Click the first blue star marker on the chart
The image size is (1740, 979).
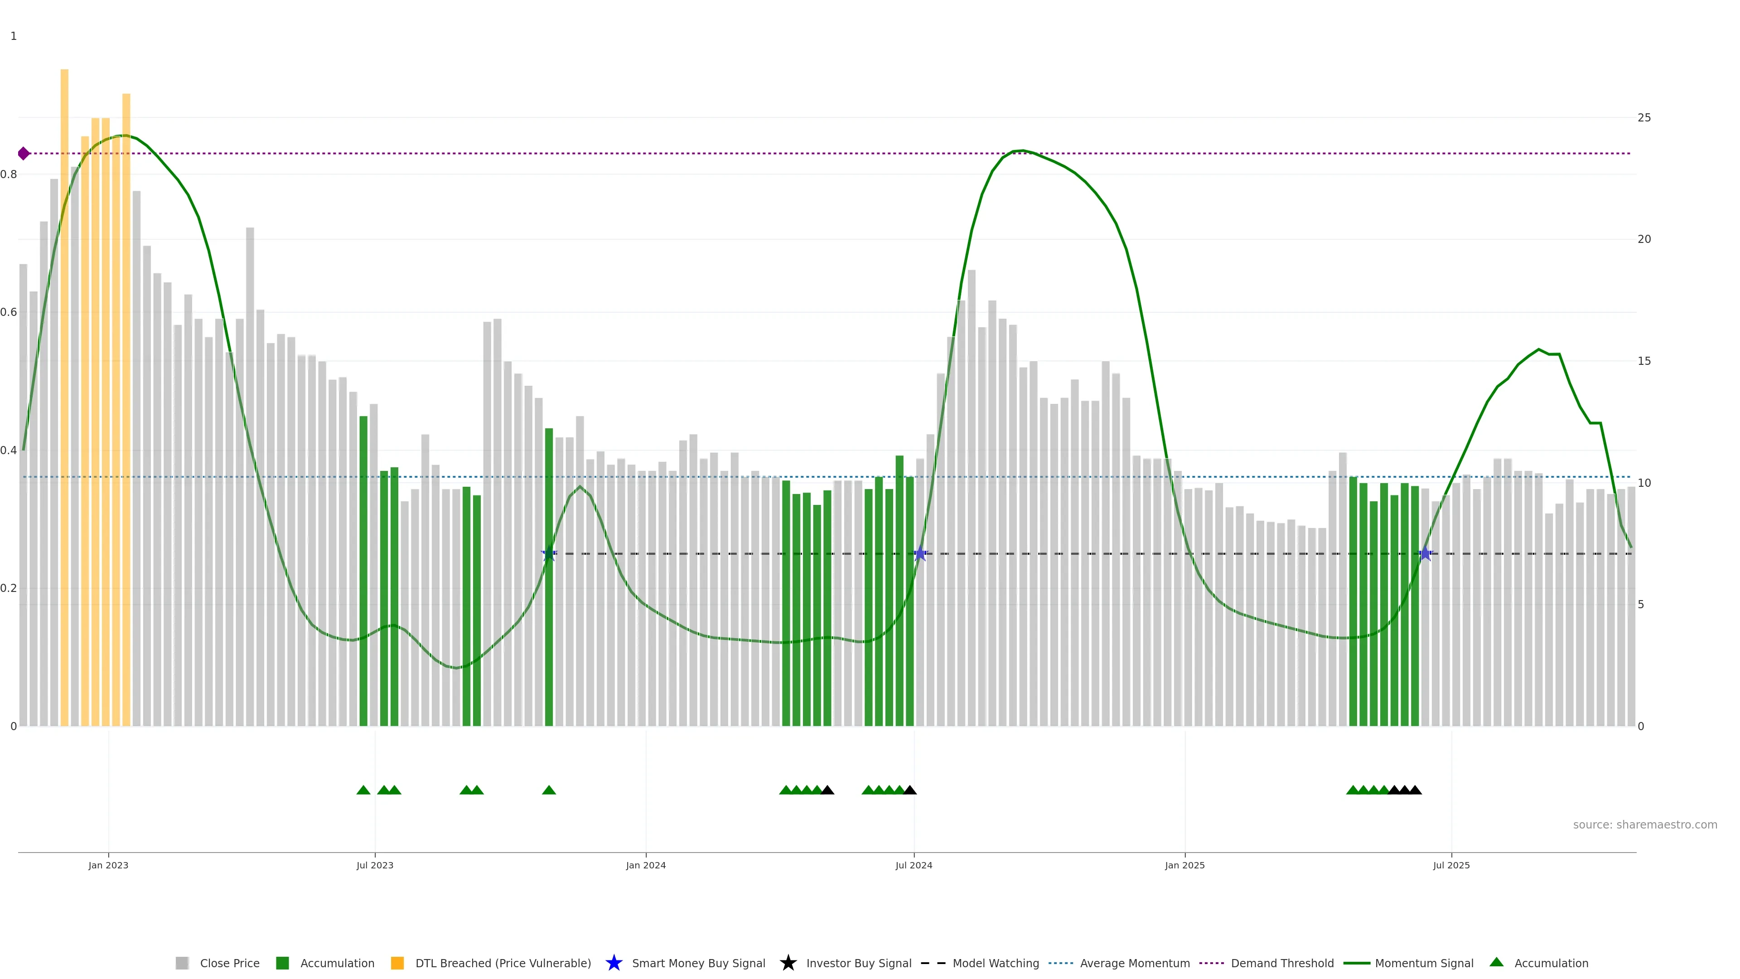pos(548,554)
